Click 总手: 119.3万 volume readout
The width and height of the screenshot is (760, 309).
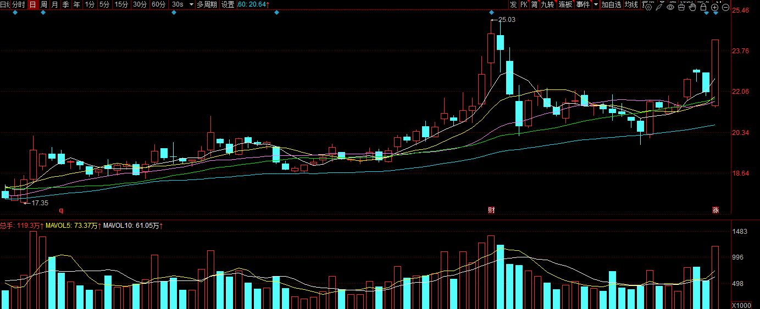tap(21, 226)
